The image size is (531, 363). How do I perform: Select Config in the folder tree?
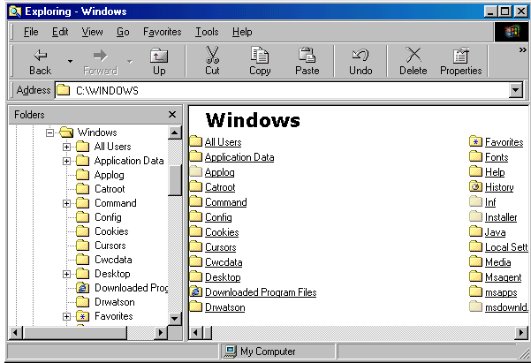108,217
